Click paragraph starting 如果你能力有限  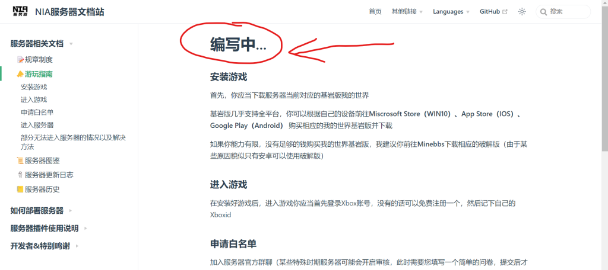(369, 150)
